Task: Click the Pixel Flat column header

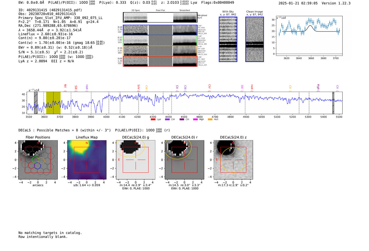Action: 161,10
